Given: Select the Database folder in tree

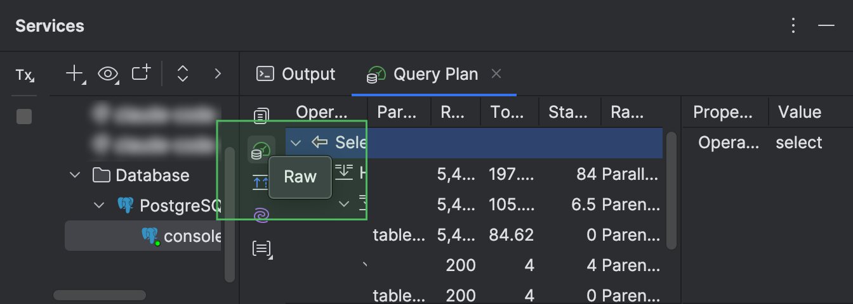Looking at the screenshot, I should pyautogui.click(x=140, y=175).
